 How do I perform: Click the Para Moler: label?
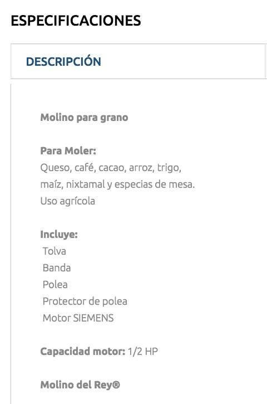pos(68,150)
